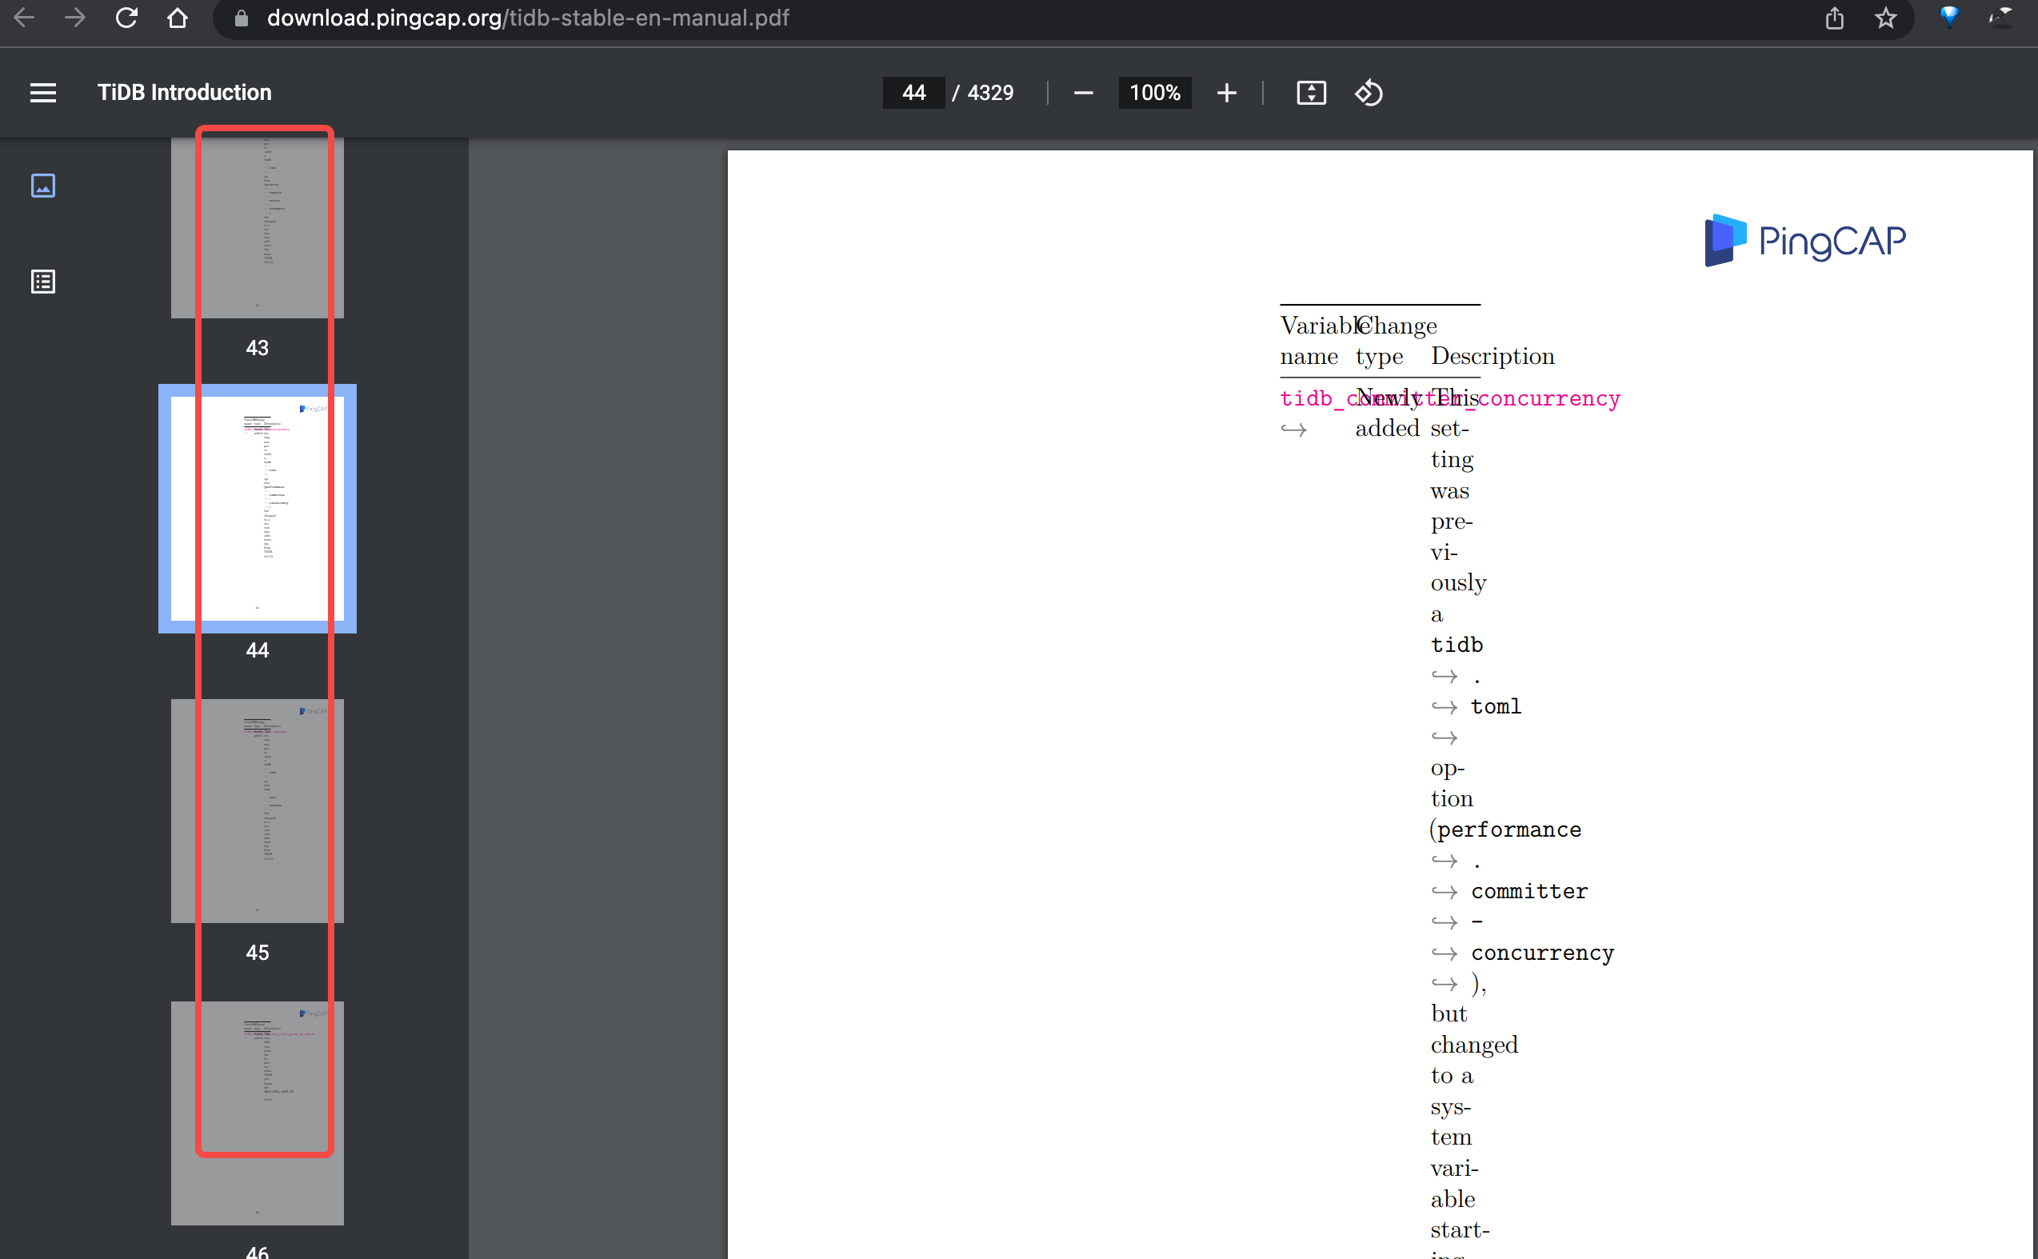Image resolution: width=2038 pixels, height=1259 pixels.
Task: Zoom in the PDF
Action: tap(1226, 93)
